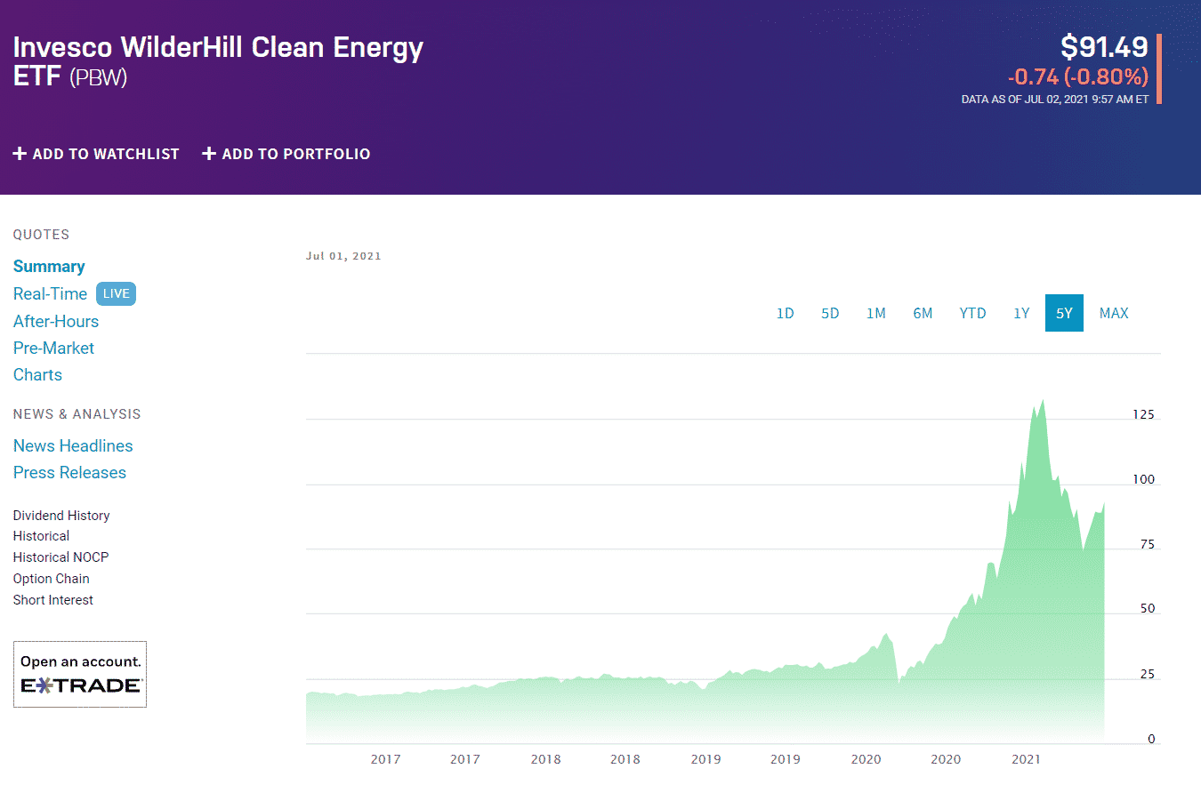Add PBW to watchlist
The image size is (1201, 785).
[96, 154]
